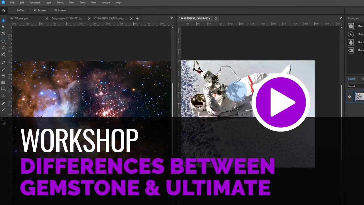
Task: Click the Select Subject action icon
Action: 351,34
